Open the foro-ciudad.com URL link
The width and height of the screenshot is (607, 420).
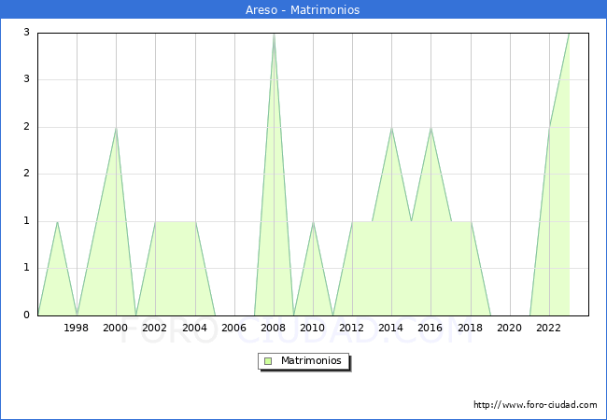535,405
